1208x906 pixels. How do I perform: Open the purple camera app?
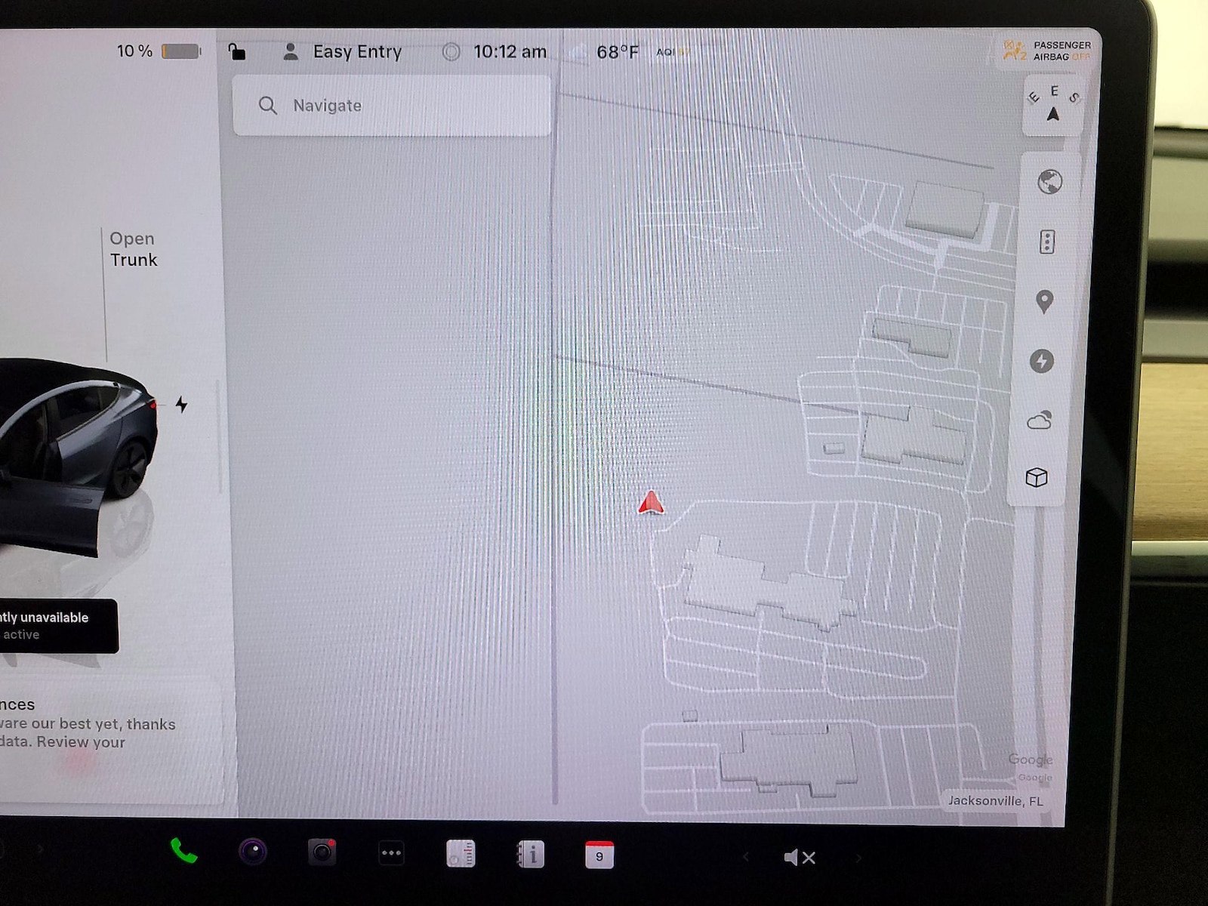coord(253,852)
